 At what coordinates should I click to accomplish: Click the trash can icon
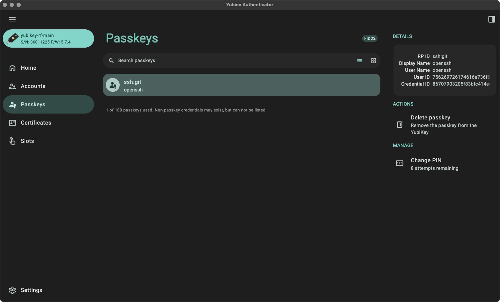point(400,125)
